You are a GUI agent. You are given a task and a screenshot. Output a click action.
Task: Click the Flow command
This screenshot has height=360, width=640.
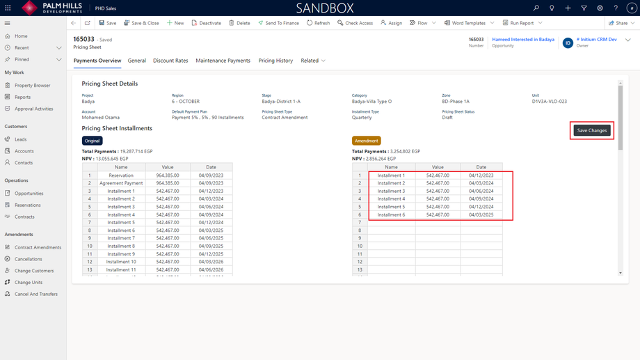click(x=418, y=23)
